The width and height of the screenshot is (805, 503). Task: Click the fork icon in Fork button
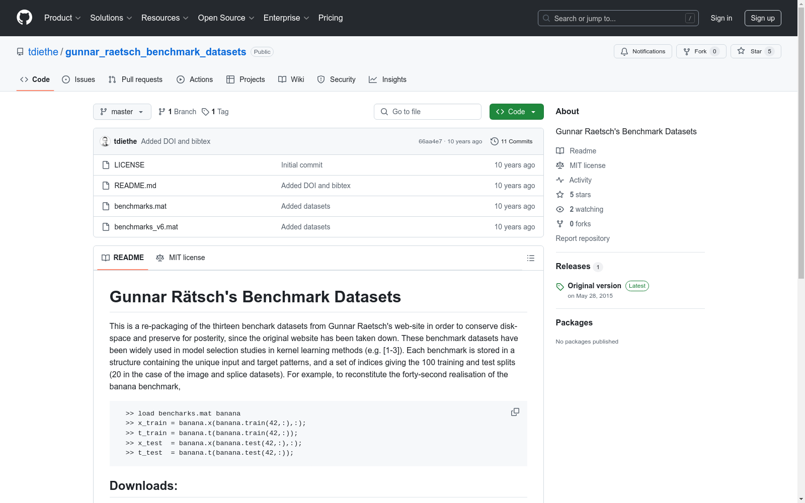click(x=687, y=51)
